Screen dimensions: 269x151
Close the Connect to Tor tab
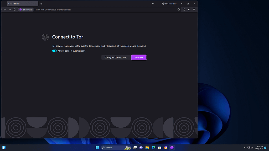pos(36,4)
